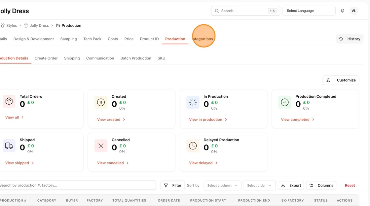Click the View completed link
Viewport: 370px width, 206px height.
(298, 119)
